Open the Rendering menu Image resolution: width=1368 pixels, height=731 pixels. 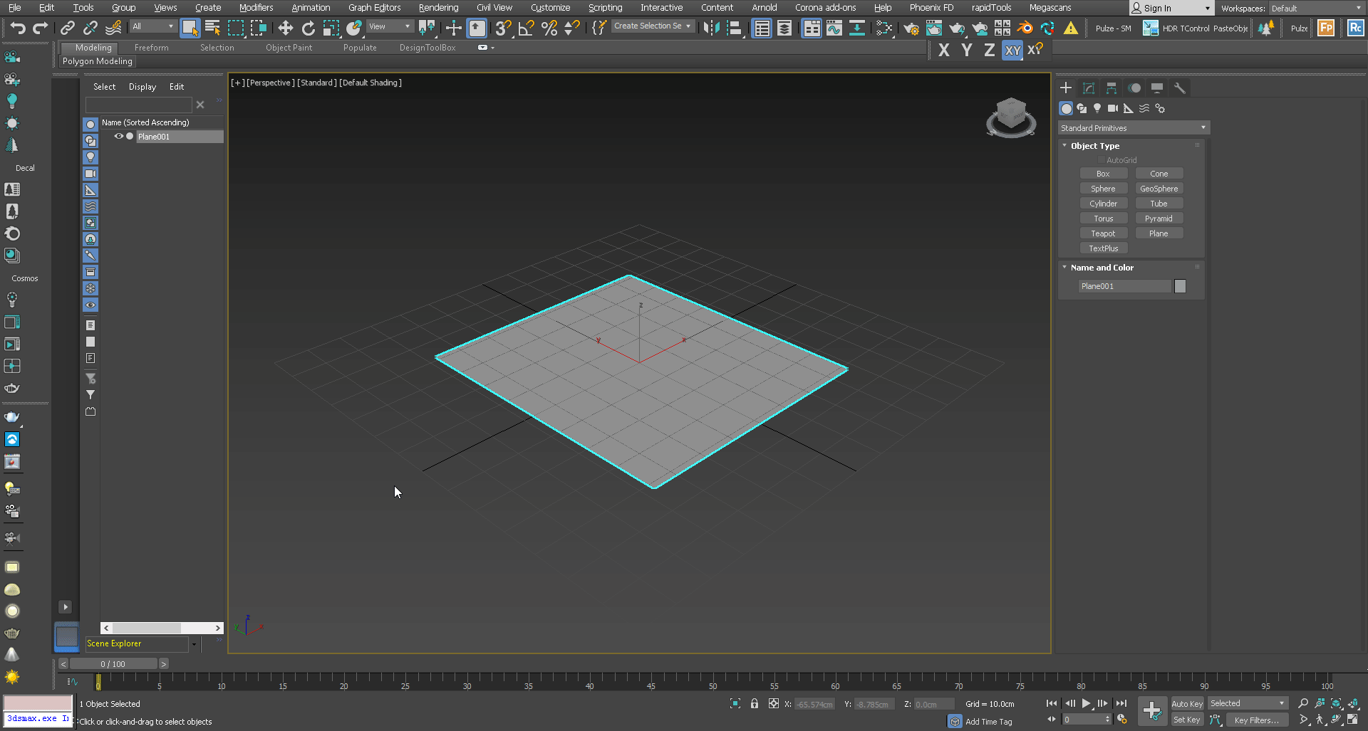click(438, 8)
